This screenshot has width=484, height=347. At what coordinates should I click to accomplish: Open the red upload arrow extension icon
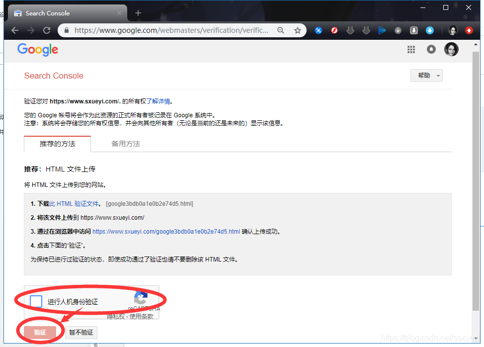469,30
